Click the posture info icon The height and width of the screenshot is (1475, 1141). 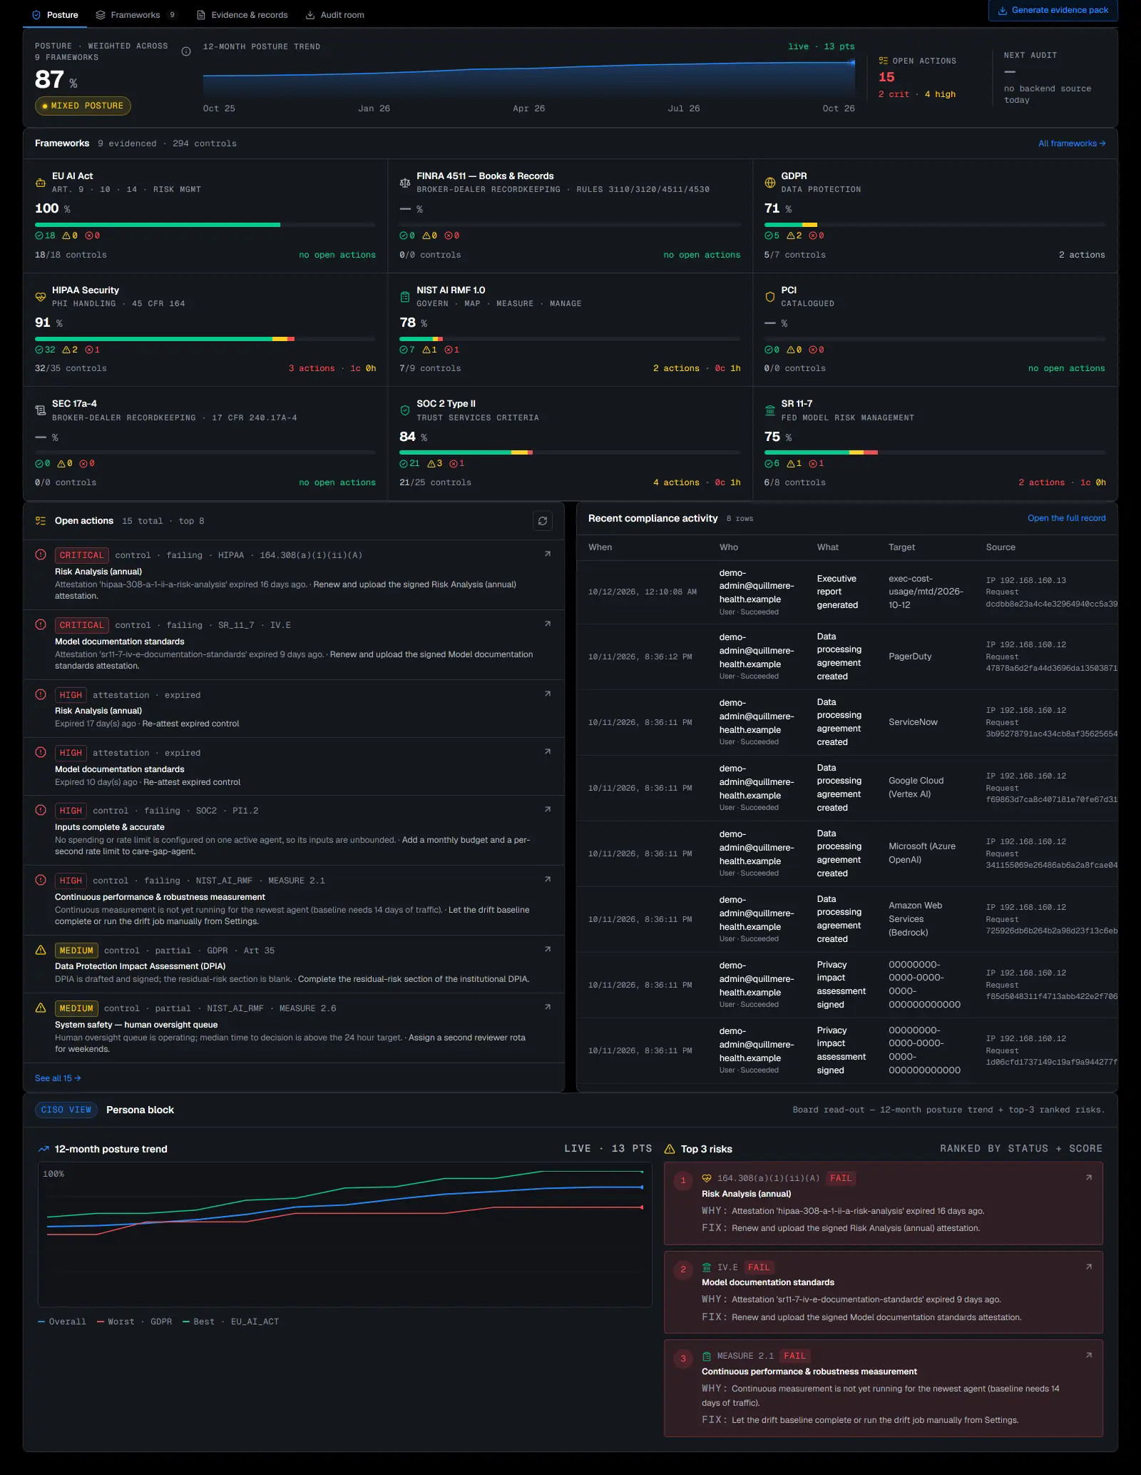[186, 51]
